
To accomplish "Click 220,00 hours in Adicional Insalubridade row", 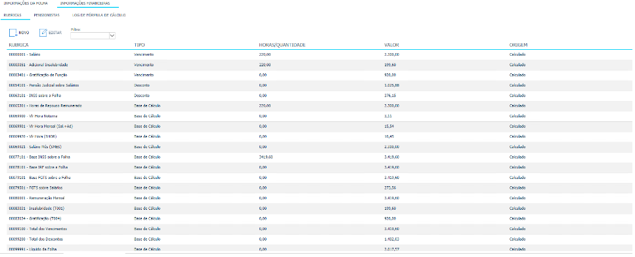I will click(x=265, y=65).
